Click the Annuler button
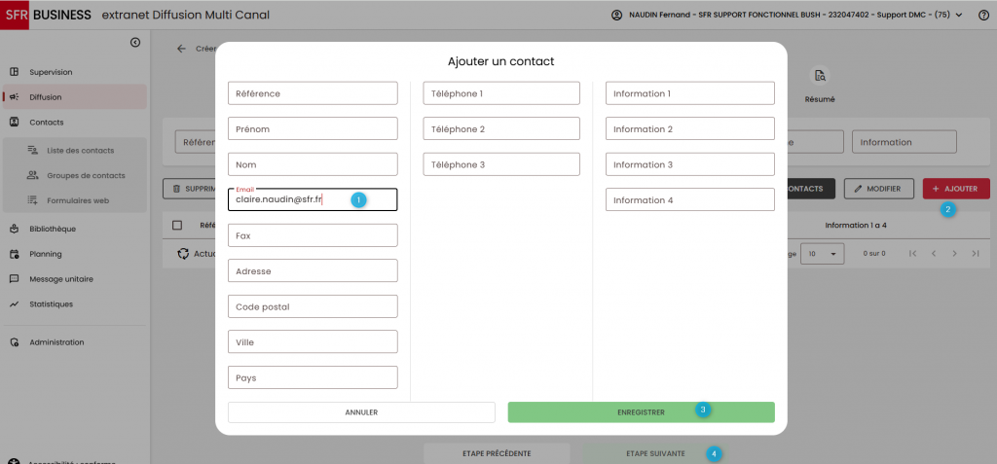The height and width of the screenshot is (464, 997). coord(361,411)
